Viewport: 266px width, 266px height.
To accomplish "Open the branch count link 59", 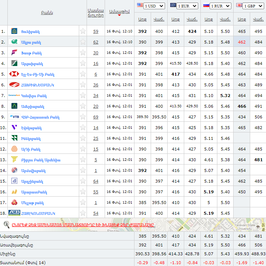I will [x=96, y=31].
